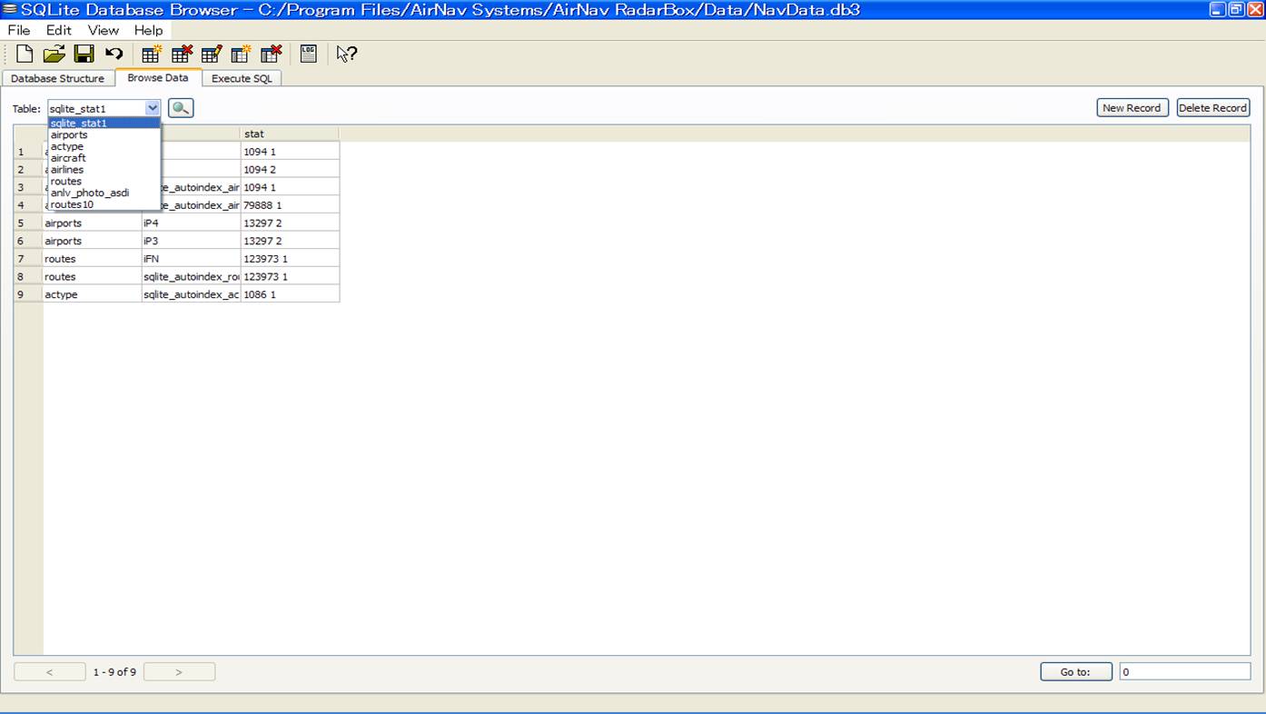Go to previous page with < button
This screenshot has width=1266, height=714.
click(50, 672)
